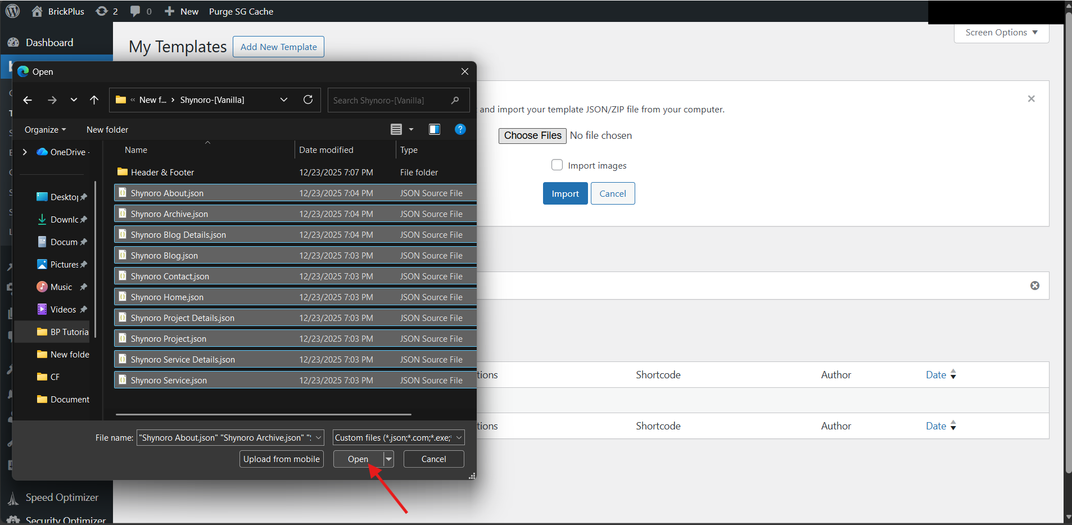Click the blue Import button
The width and height of the screenshot is (1072, 525).
[565, 193]
